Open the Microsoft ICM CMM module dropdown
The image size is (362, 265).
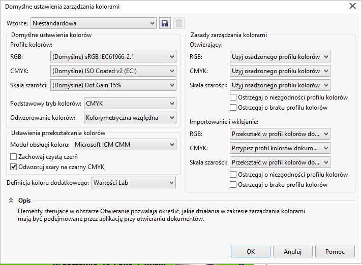pyautogui.click(x=124, y=145)
